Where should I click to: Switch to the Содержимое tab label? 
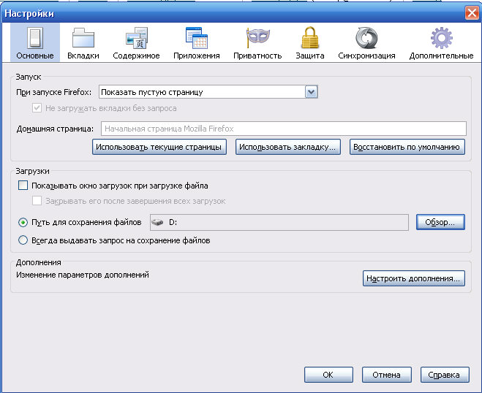tap(136, 56)
